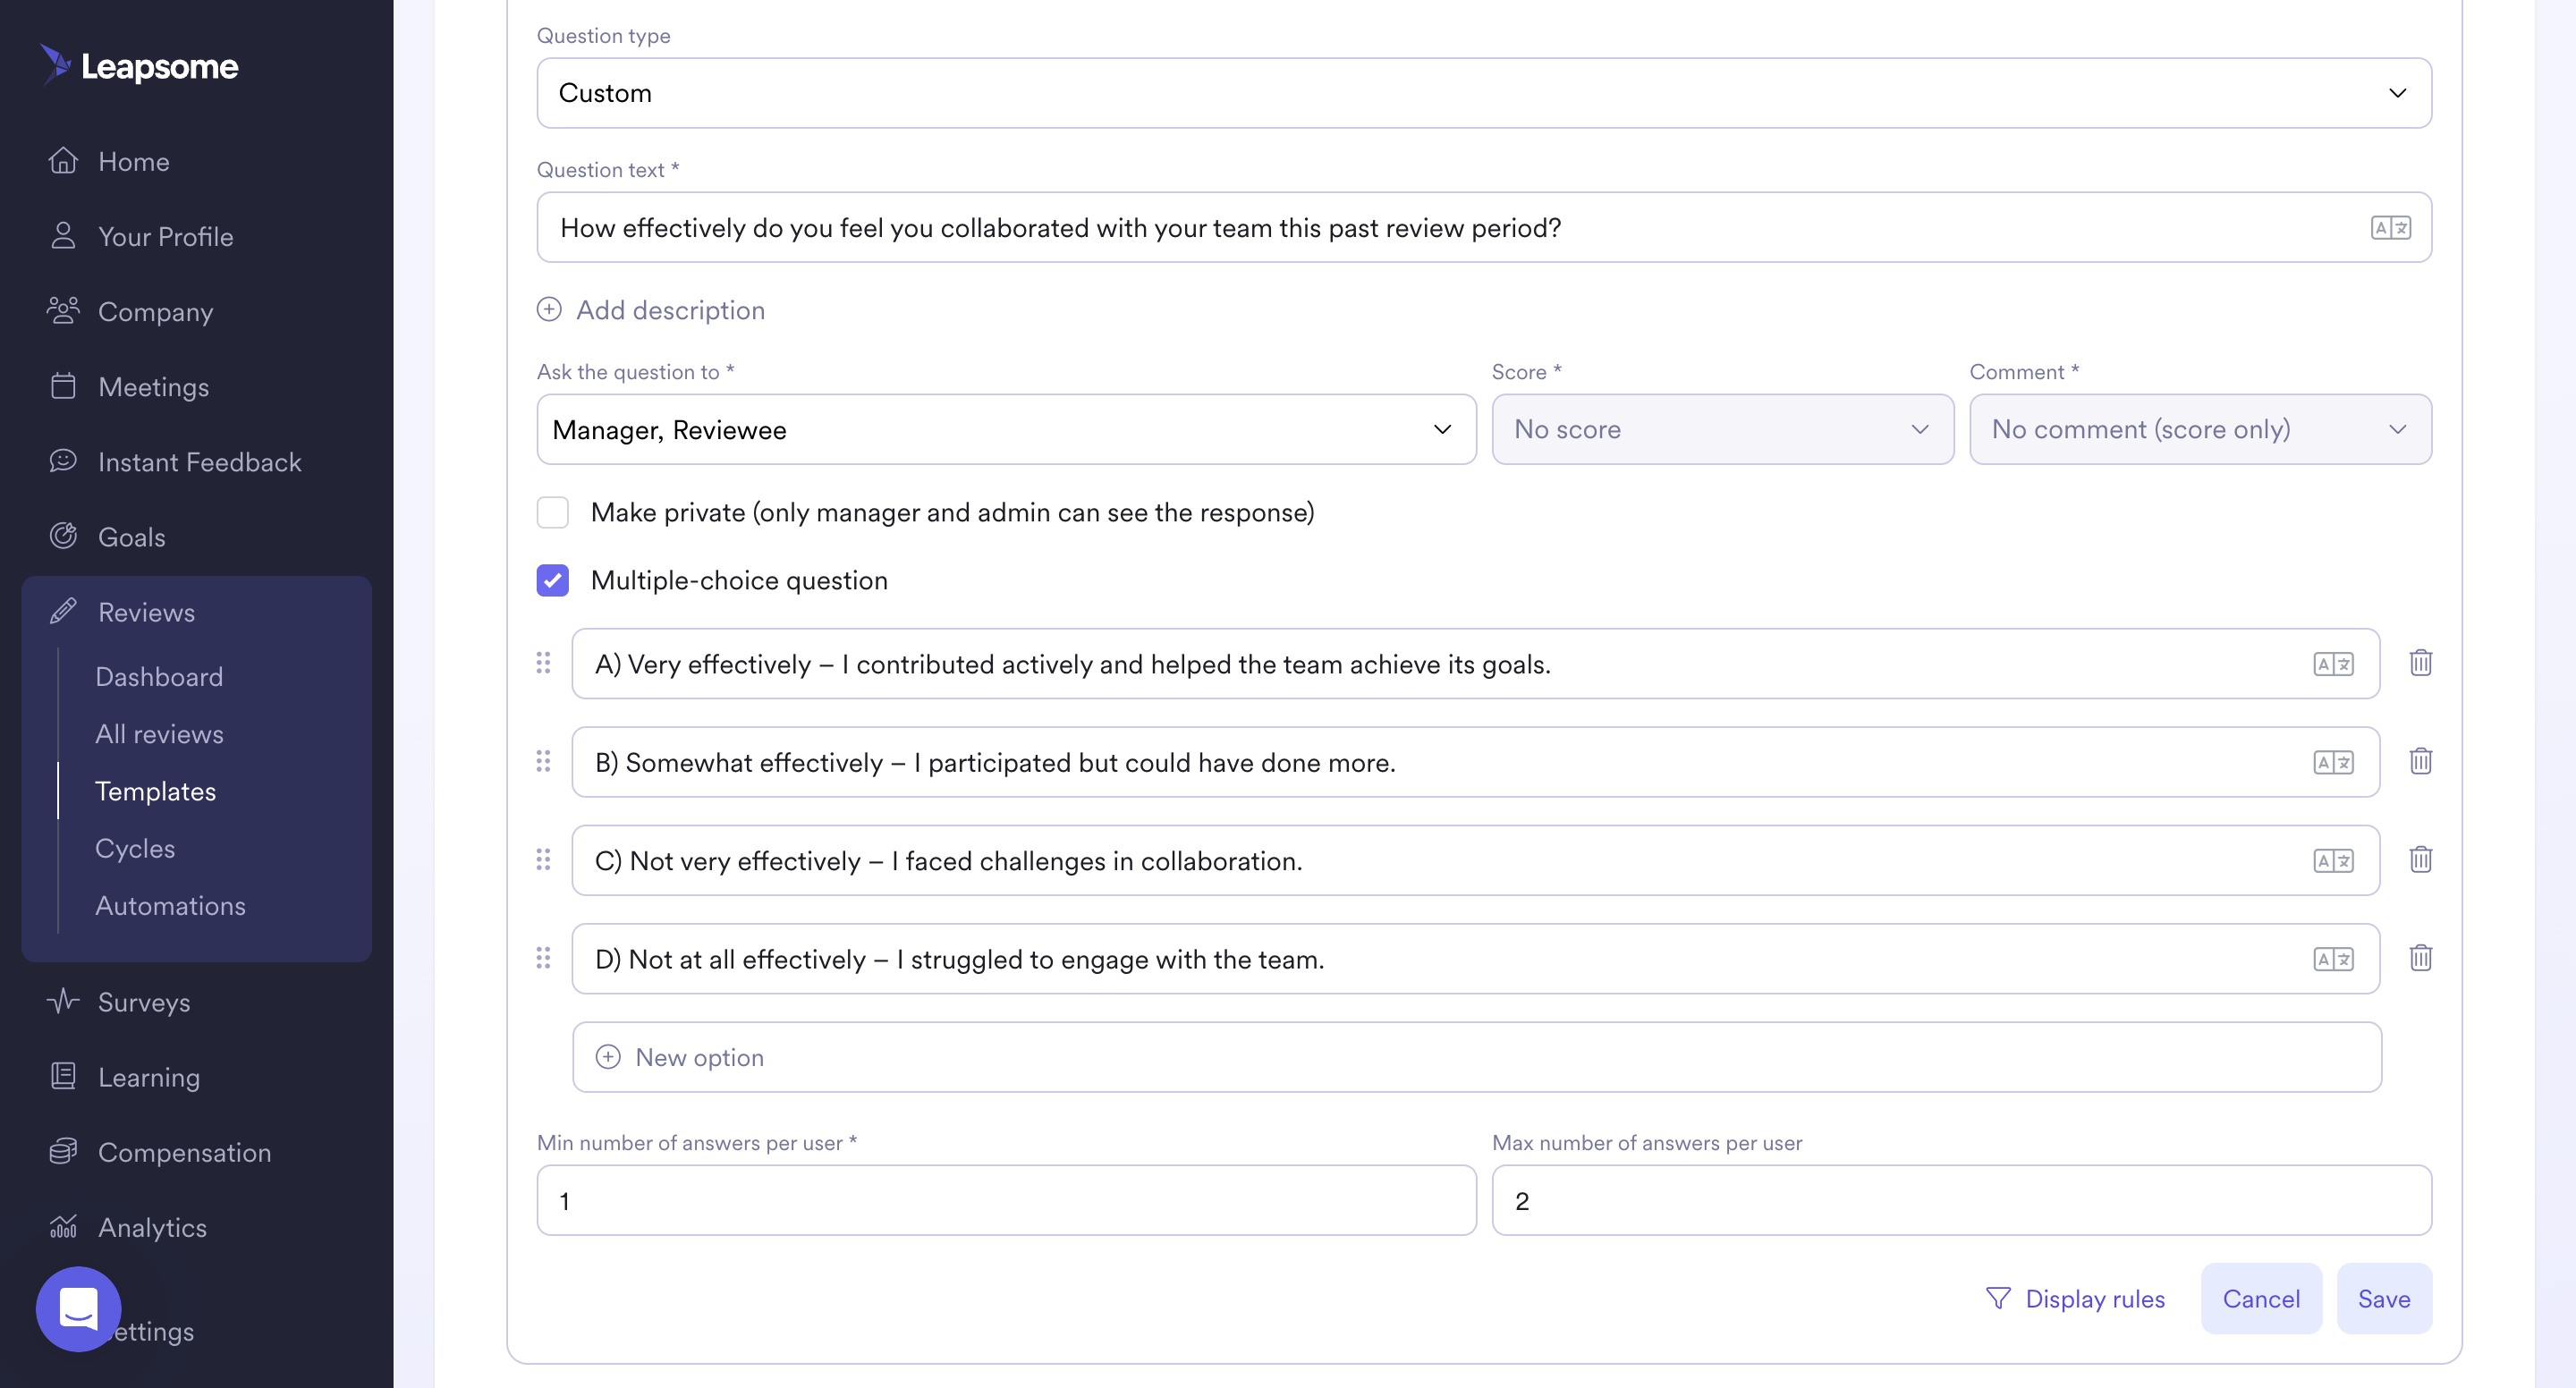Delete option B Somewhat effectively
This screenshot has height=1388, width=2576.
click(x=2420, y=760)
